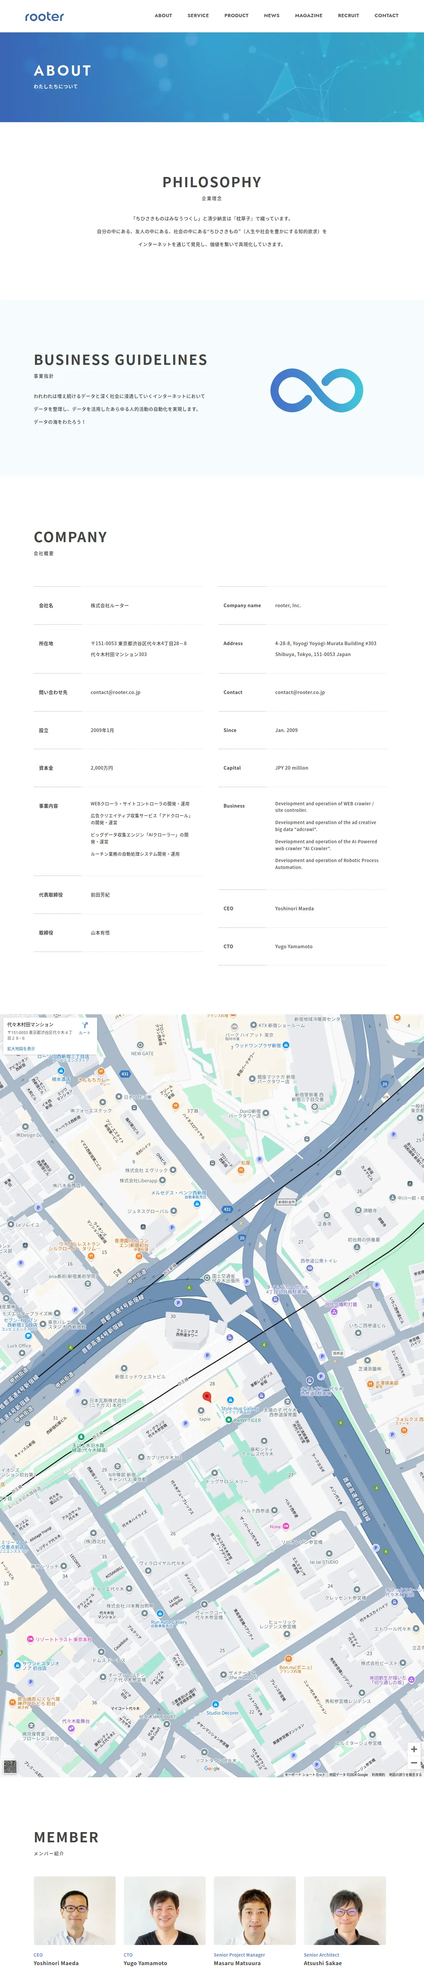Select the PHILOSOPHY heading

tap(212, 182)
